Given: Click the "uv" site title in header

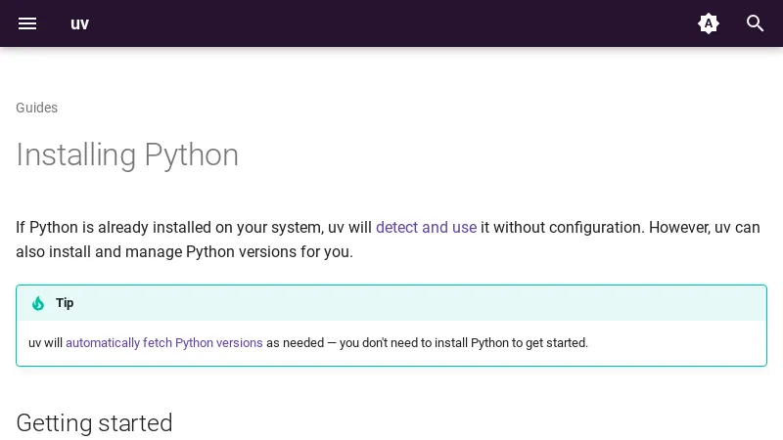Looking at the screenshot, I should [x=80, y=23].
